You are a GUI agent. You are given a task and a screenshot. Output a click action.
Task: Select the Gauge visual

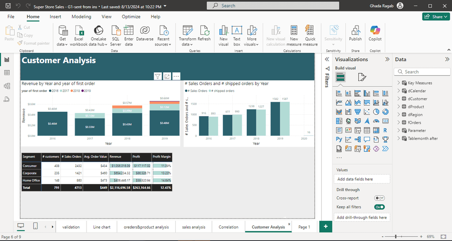coord(376,121)
